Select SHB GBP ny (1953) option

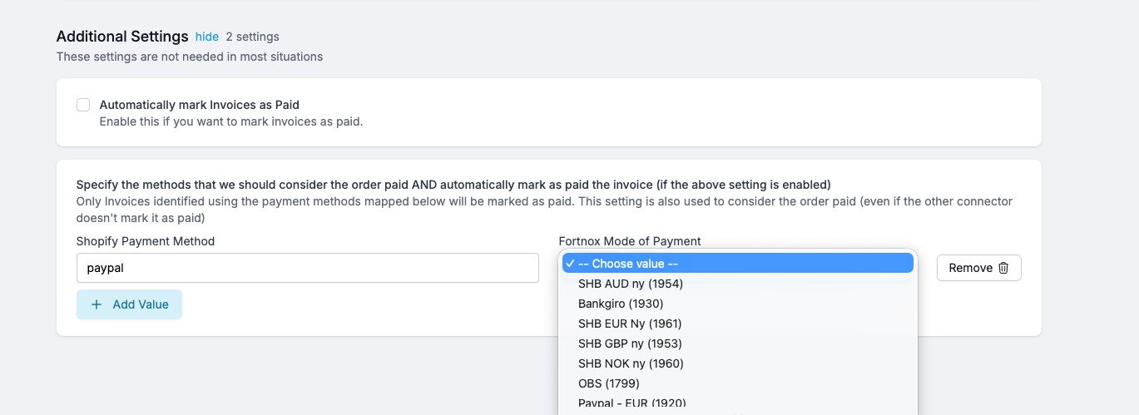click(630, 343)
